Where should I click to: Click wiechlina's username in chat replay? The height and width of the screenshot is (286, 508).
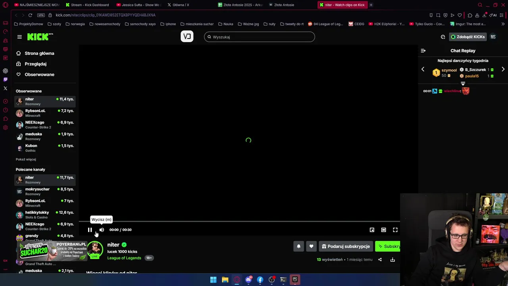tap(452, 91)
